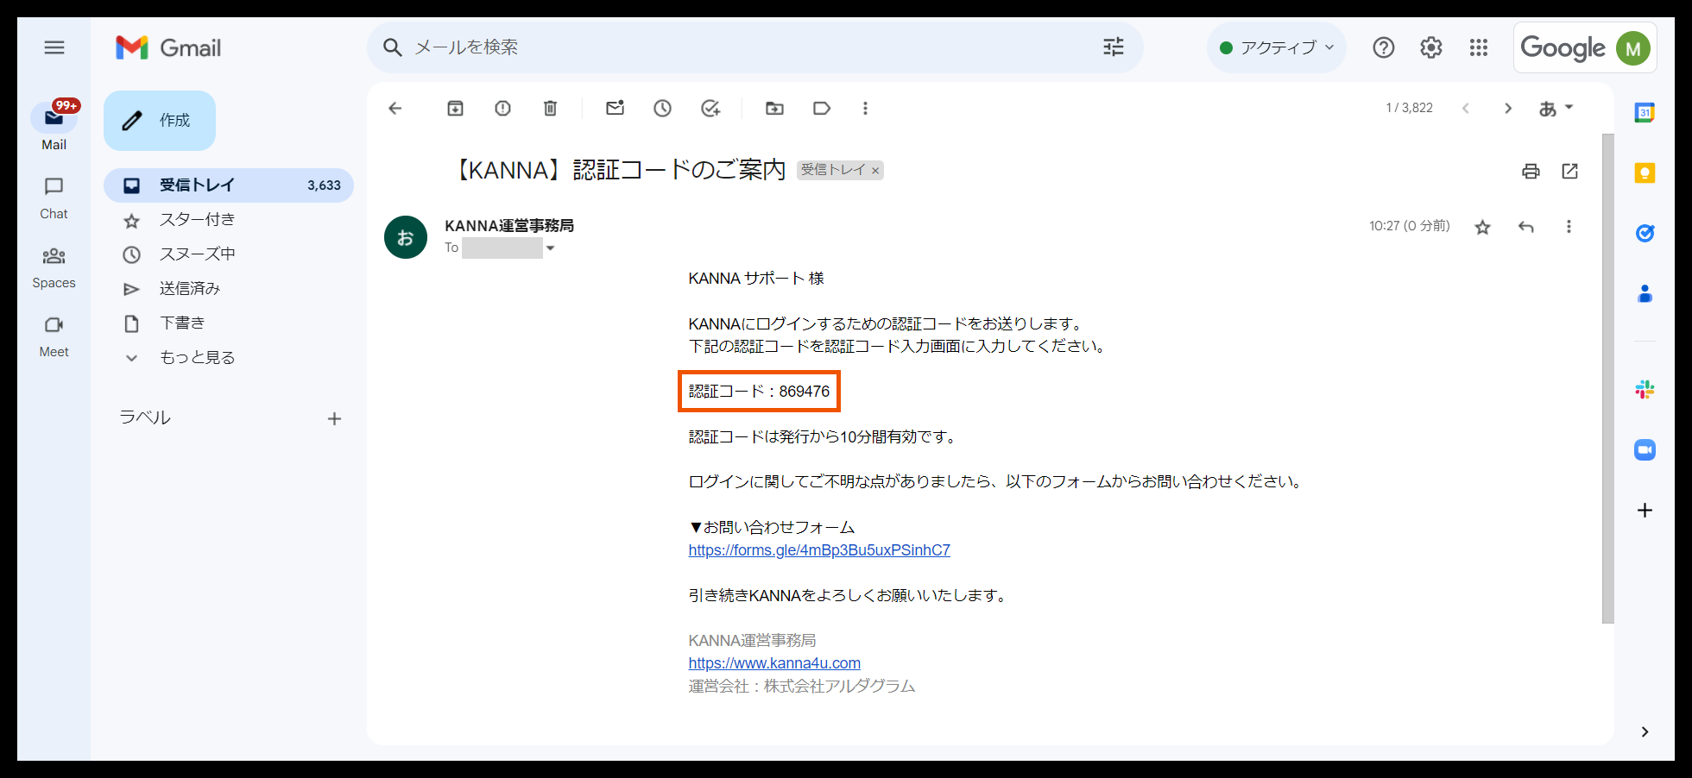Open the Meet section

tap(54, 336)
